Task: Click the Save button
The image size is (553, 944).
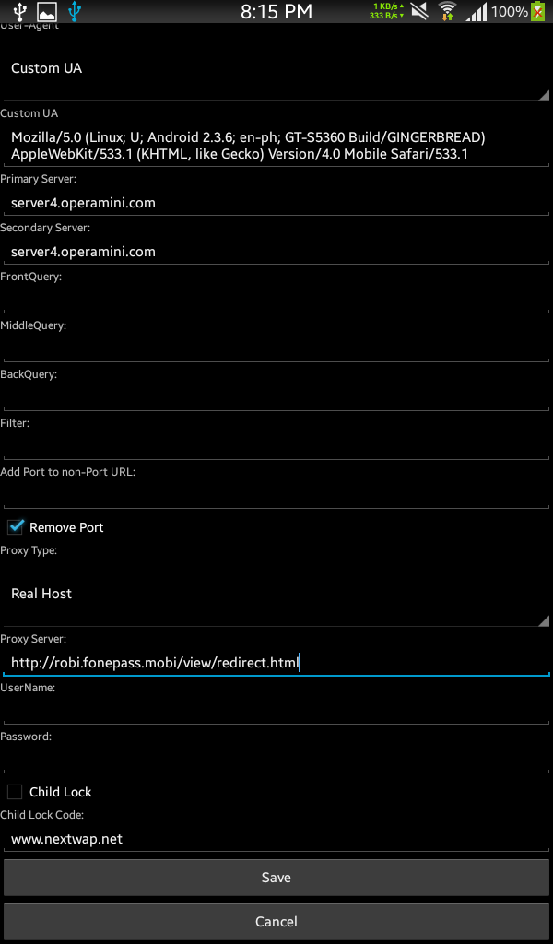Action: point(276,878)
